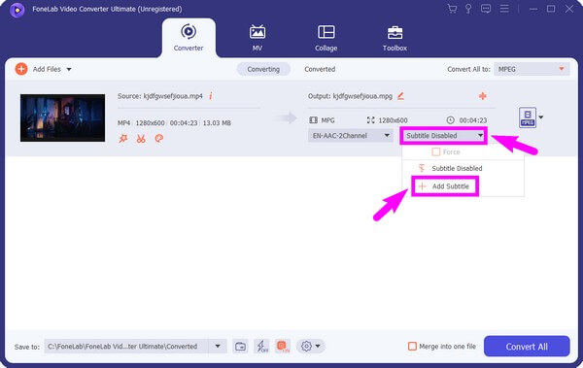
Task: Click the register key icon
Action: 468,9
